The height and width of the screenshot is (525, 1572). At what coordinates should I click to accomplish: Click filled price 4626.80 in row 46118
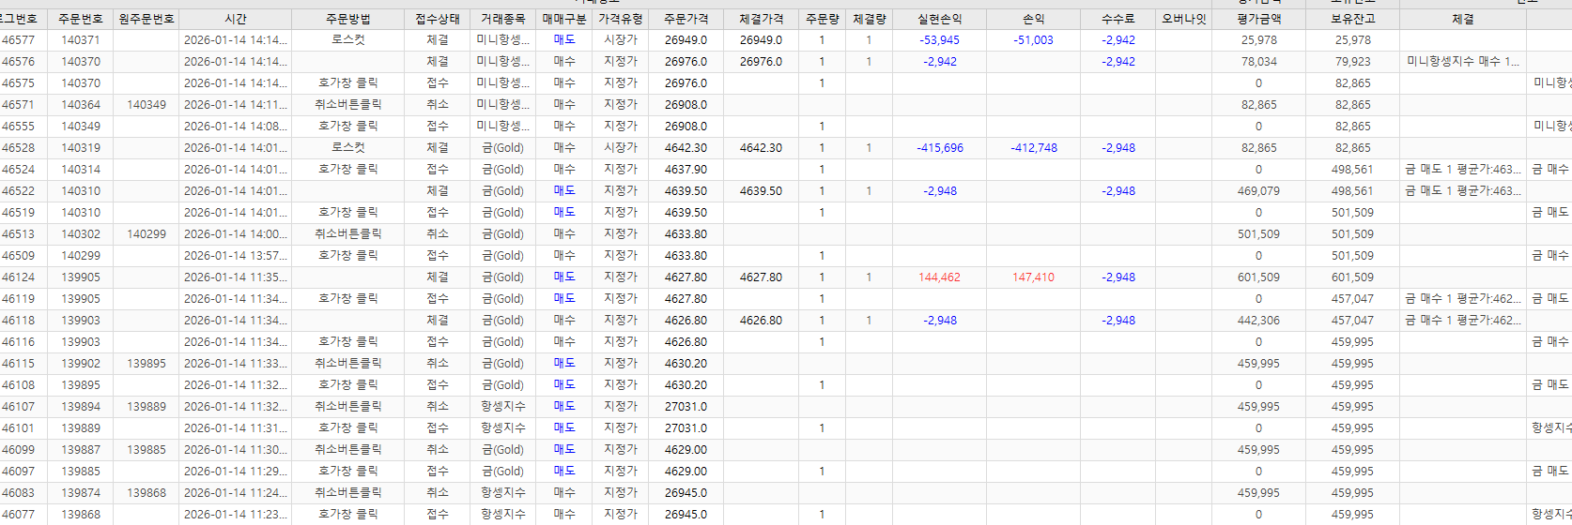tap(762, 321)
